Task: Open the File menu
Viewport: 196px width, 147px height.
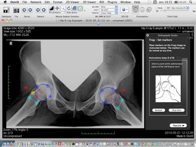Action: (x=25, y=2)
